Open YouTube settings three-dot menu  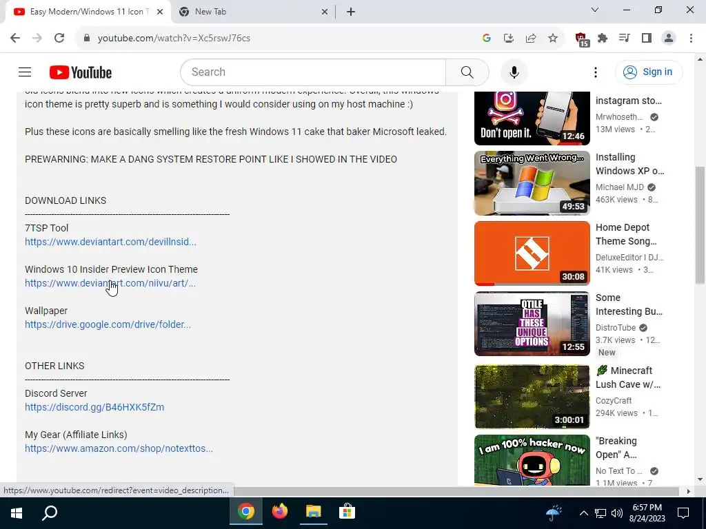point(596,72)
